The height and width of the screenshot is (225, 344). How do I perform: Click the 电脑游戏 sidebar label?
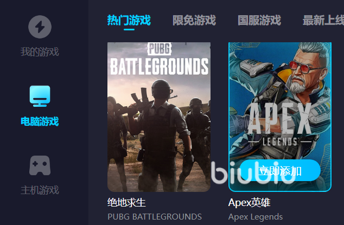click(x=40, y=121)
